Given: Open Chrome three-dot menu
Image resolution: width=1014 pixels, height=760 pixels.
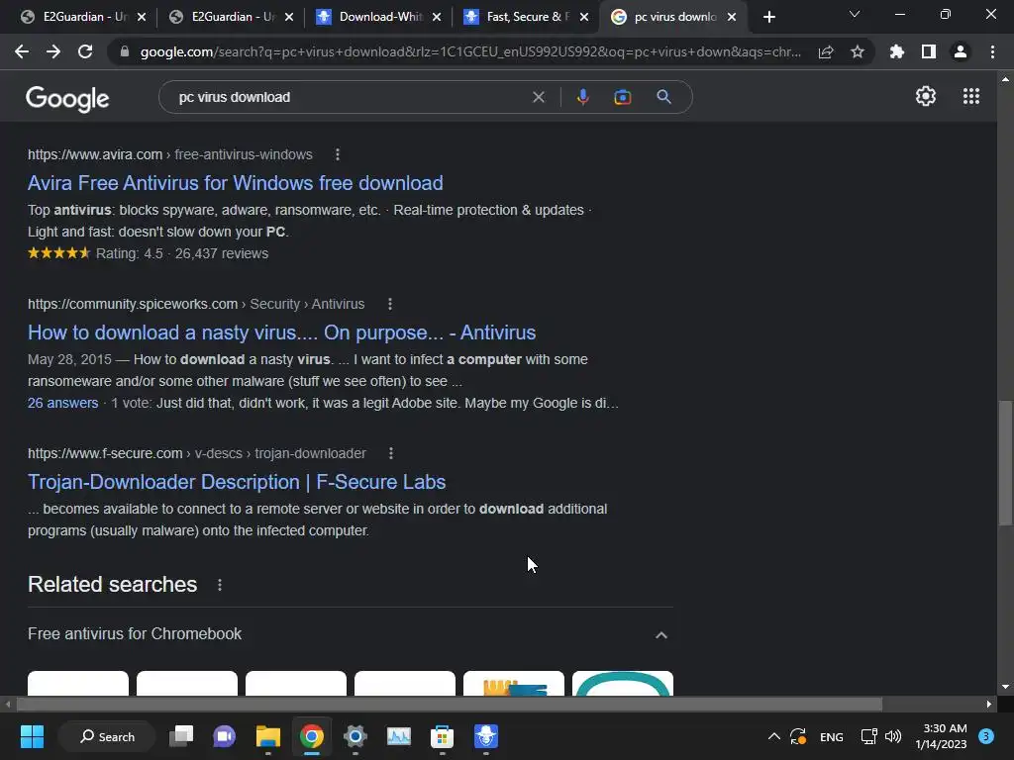Looking at the screenshot, I should click(992, 51).
